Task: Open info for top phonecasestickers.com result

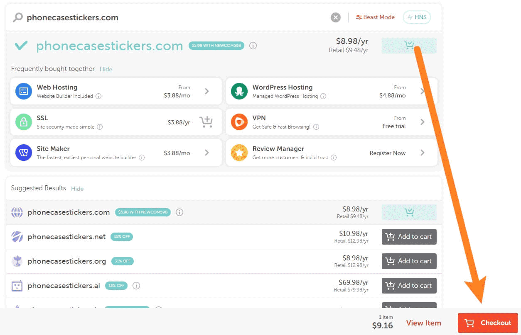Action: (x=253, y=46)
